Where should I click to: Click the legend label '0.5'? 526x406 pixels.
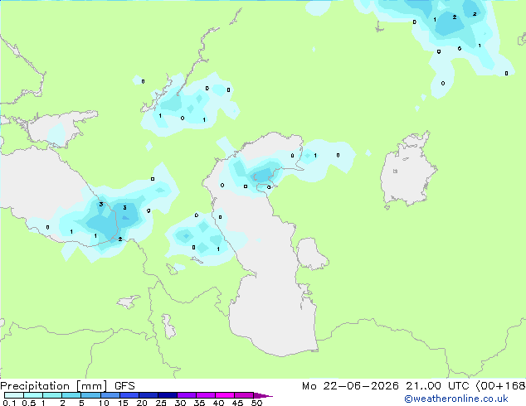(x=28, y=403)
